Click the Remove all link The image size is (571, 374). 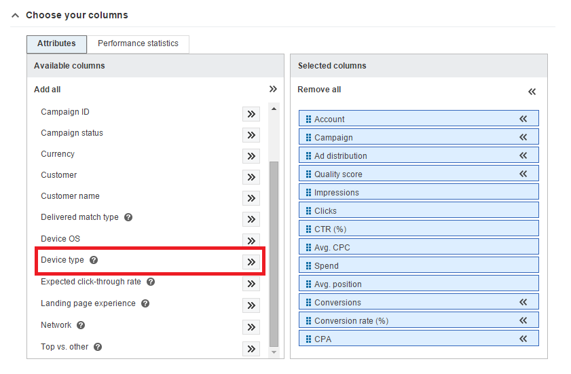319,90
